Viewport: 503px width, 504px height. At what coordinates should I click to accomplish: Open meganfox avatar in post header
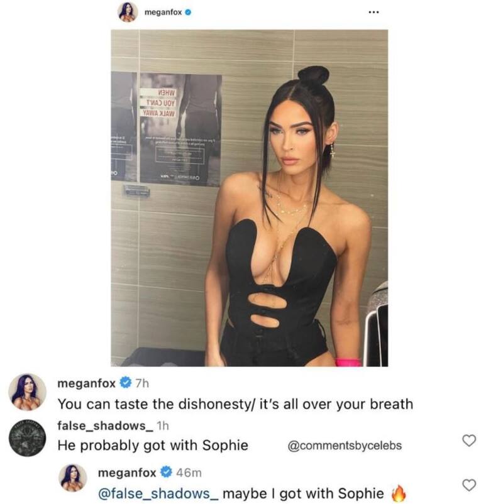click(x=128, y=12)
